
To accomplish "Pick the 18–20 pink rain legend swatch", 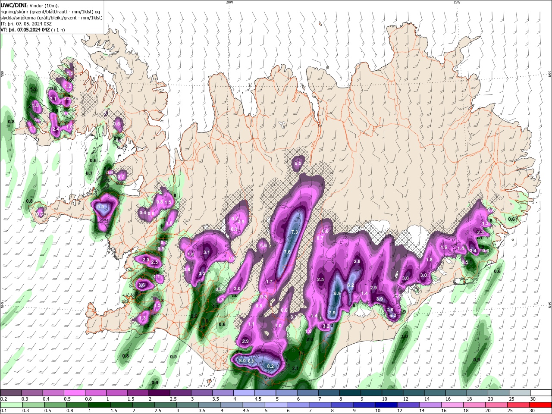I will click(x=475, y=405).
